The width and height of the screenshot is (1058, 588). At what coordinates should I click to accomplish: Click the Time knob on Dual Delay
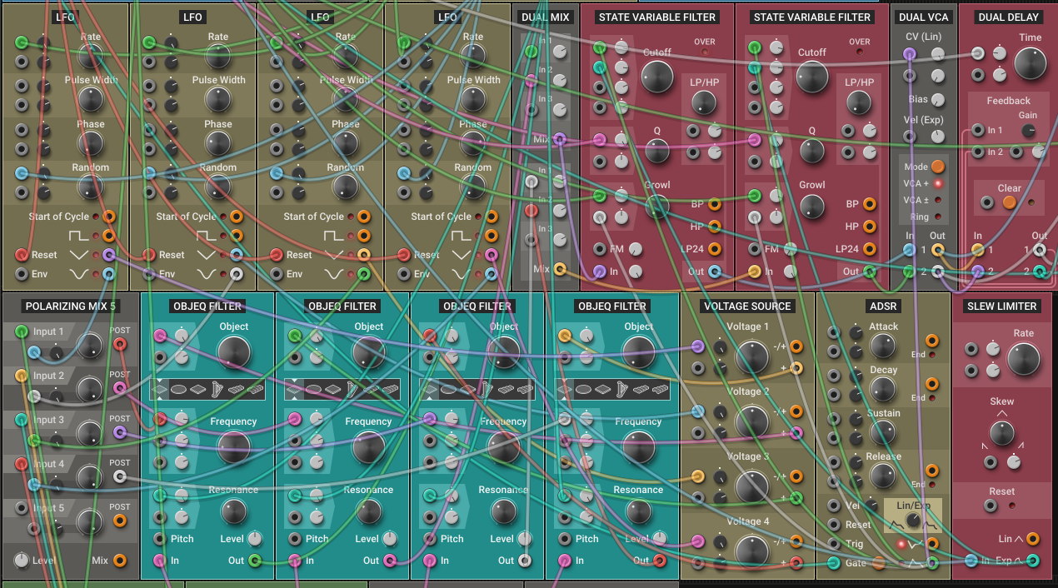click(1030, 64)
